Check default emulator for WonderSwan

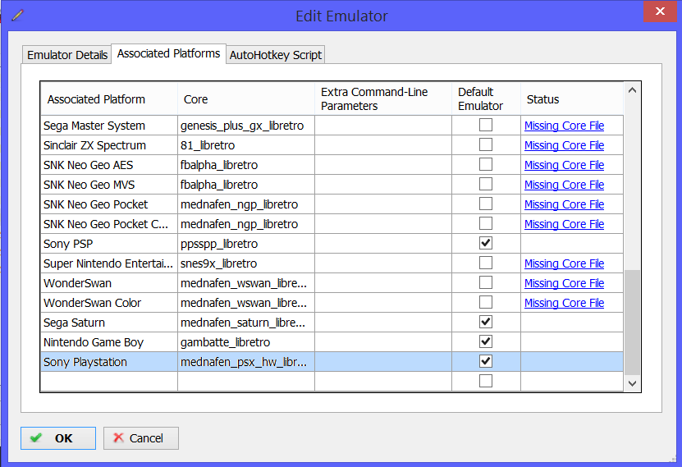pos(485,282)
